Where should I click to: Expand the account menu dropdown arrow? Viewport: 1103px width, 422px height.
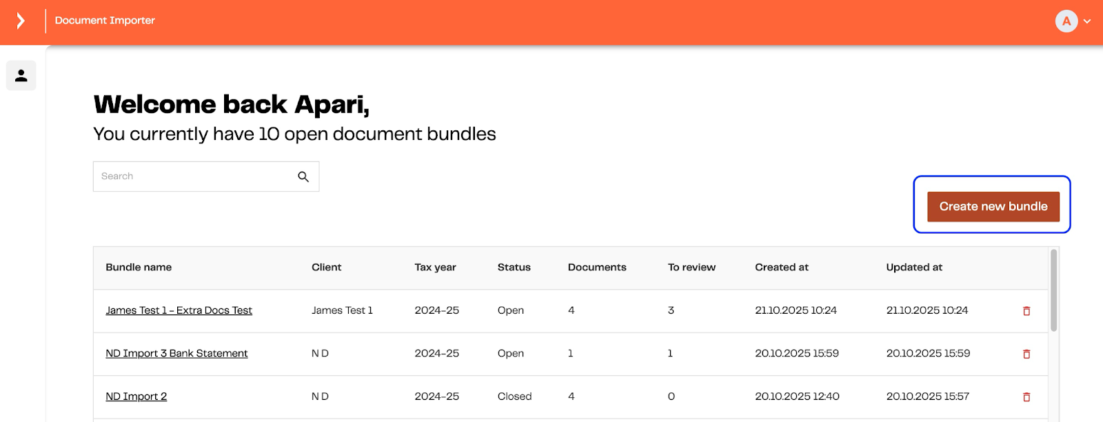coord(1087,21)
